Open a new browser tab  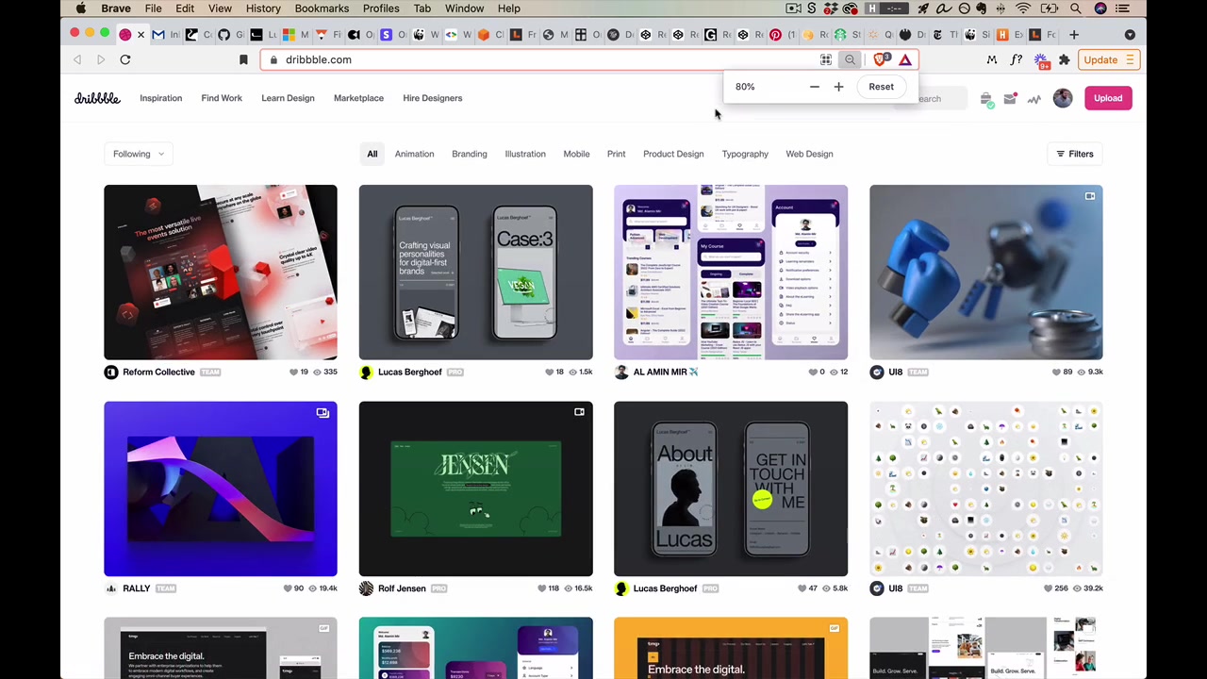point(1074,35)
